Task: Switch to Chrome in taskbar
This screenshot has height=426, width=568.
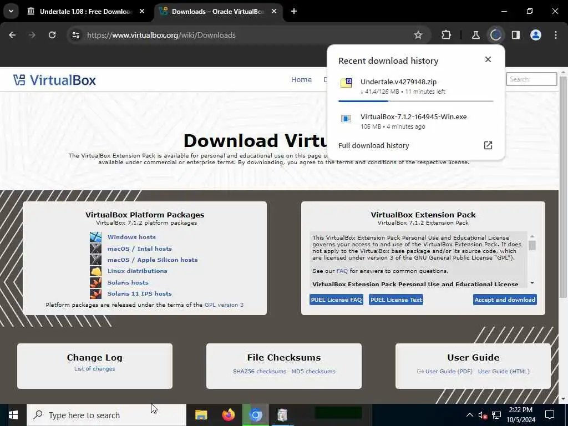Action: tap(256, 415)
